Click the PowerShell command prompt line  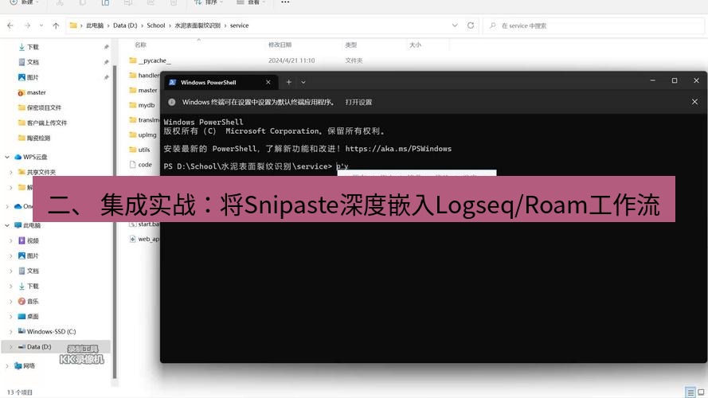[256, 166]
